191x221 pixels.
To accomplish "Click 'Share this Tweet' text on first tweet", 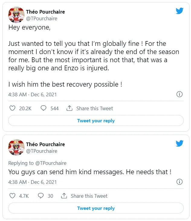I will point(95,108).
